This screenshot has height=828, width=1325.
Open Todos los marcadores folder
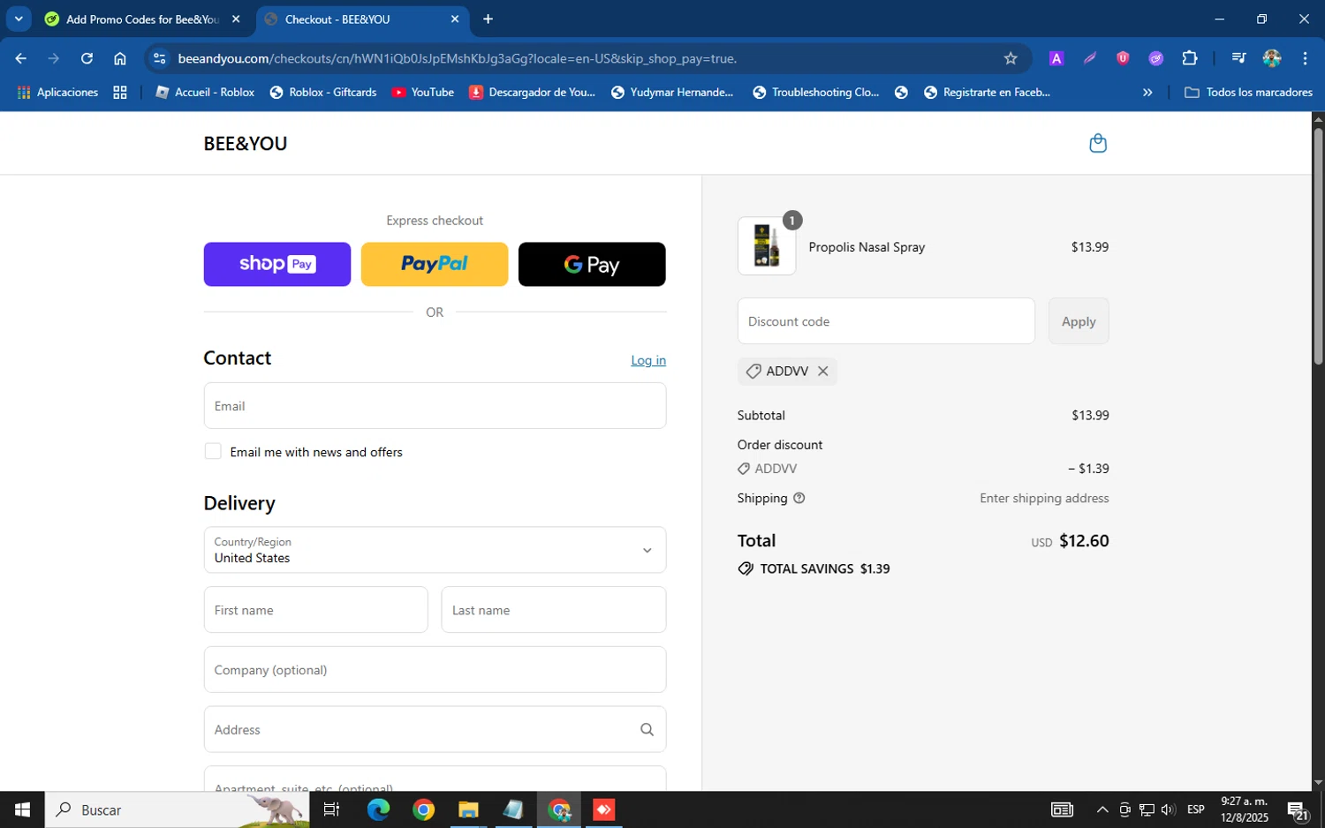tap(1248, 92)
